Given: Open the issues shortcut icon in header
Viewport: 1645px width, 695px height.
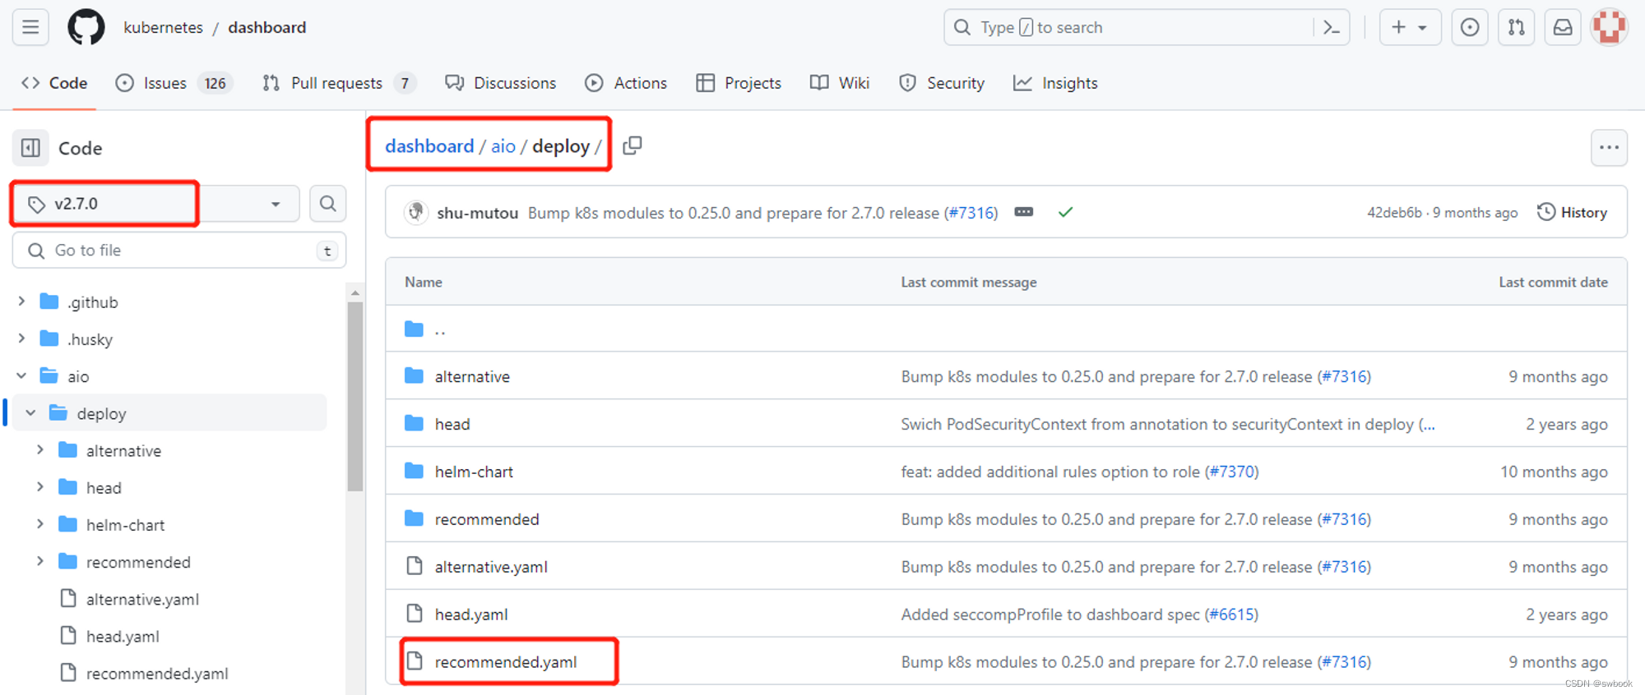Looking at the screenshot, I should pos(1470,27).
